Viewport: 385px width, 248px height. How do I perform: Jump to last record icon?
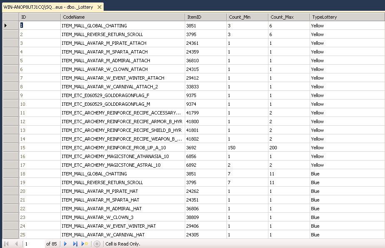[x=75, y=243]
